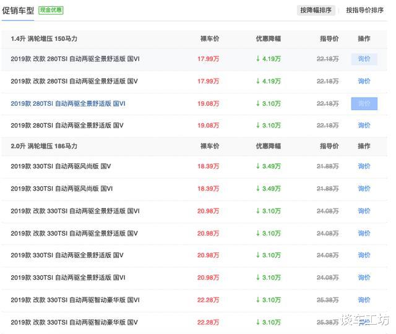
Task: Open model 2019款 330TSI 自动两驱全景舒适版 国VI
Action: coord(68,278)
